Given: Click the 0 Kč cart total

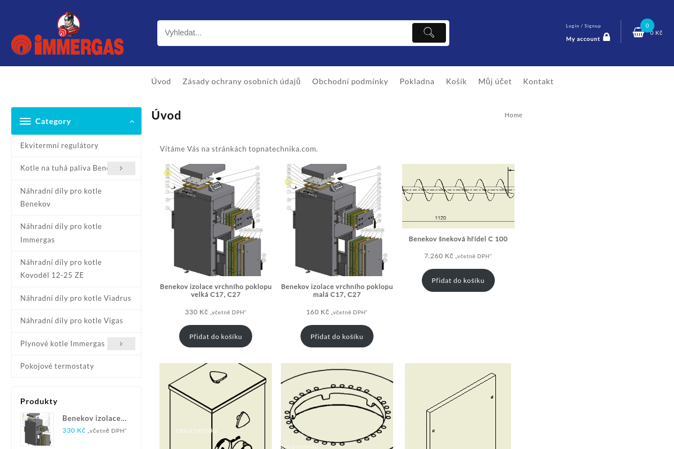Looking at the screenshot, I should [656, 33].
